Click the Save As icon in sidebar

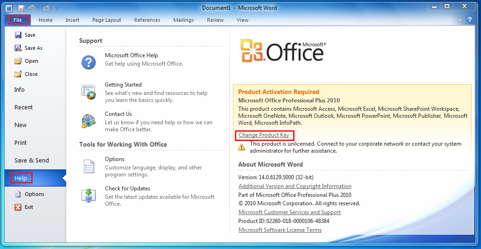(18, 48)
